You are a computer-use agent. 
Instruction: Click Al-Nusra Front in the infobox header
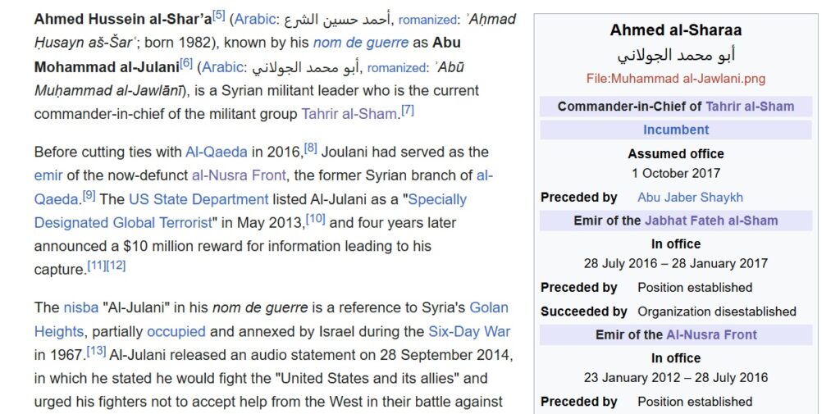pyautogui.click(x=711, y=334)
